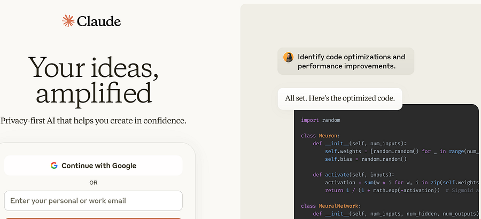This screenshot has height=219, width=481.
Task: Click the Claude starburst logo icon
Action: click(x=68, y=21)
